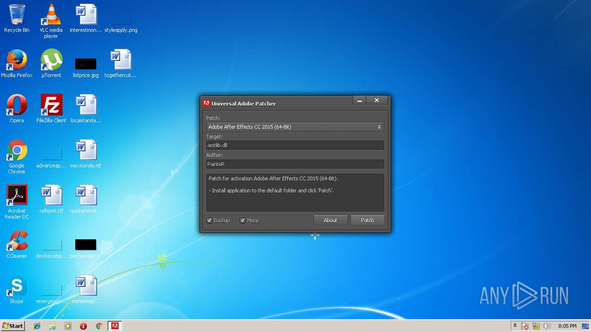Open Action Center flag tray icon
The height and width of the screenshot is (332, 591).
tap(525, 326)
